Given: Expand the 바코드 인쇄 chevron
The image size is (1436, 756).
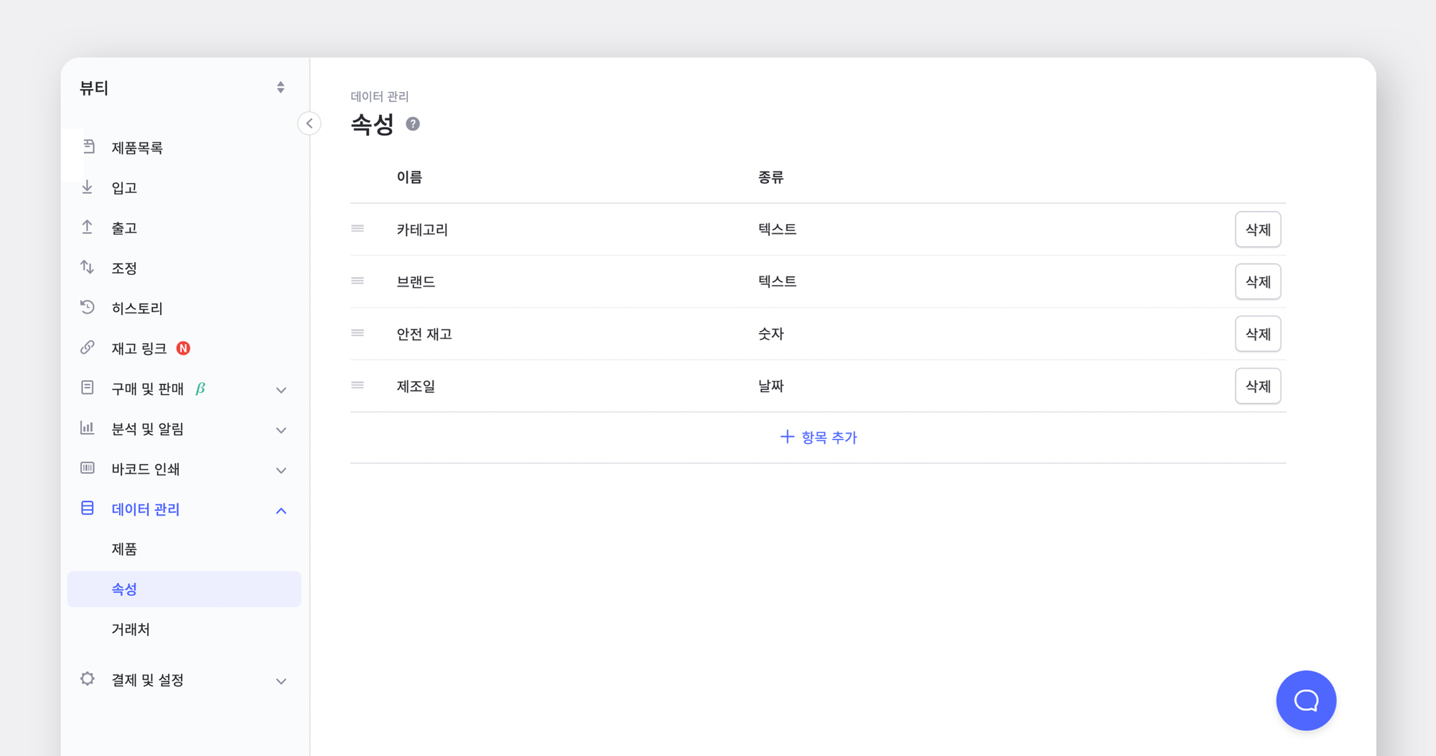Looking at the screenshot, I should pos(281,470).
